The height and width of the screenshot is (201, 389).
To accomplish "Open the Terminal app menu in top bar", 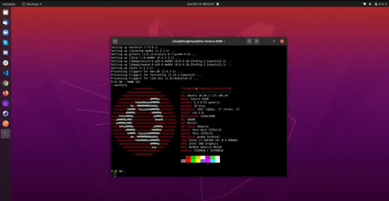I will point(32,4).
